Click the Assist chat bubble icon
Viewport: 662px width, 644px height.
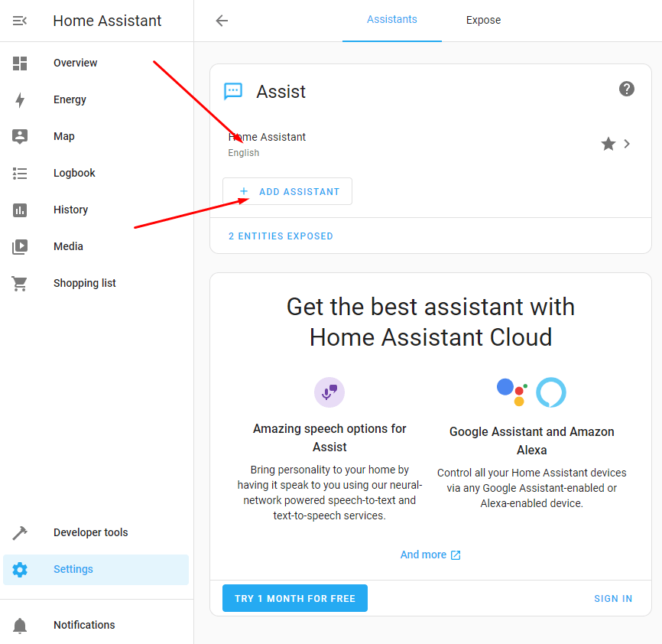click(233, 91)
